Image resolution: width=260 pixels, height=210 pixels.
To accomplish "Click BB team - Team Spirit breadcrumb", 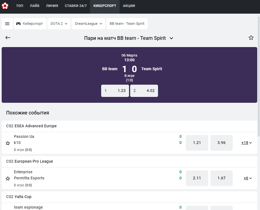I will coord(127,24).
